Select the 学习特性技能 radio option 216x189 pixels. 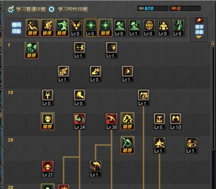[x=51, y=9]
